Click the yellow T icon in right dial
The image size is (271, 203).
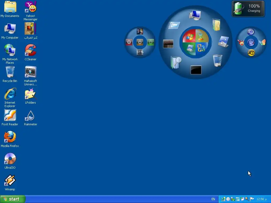[x=251, y=53]
